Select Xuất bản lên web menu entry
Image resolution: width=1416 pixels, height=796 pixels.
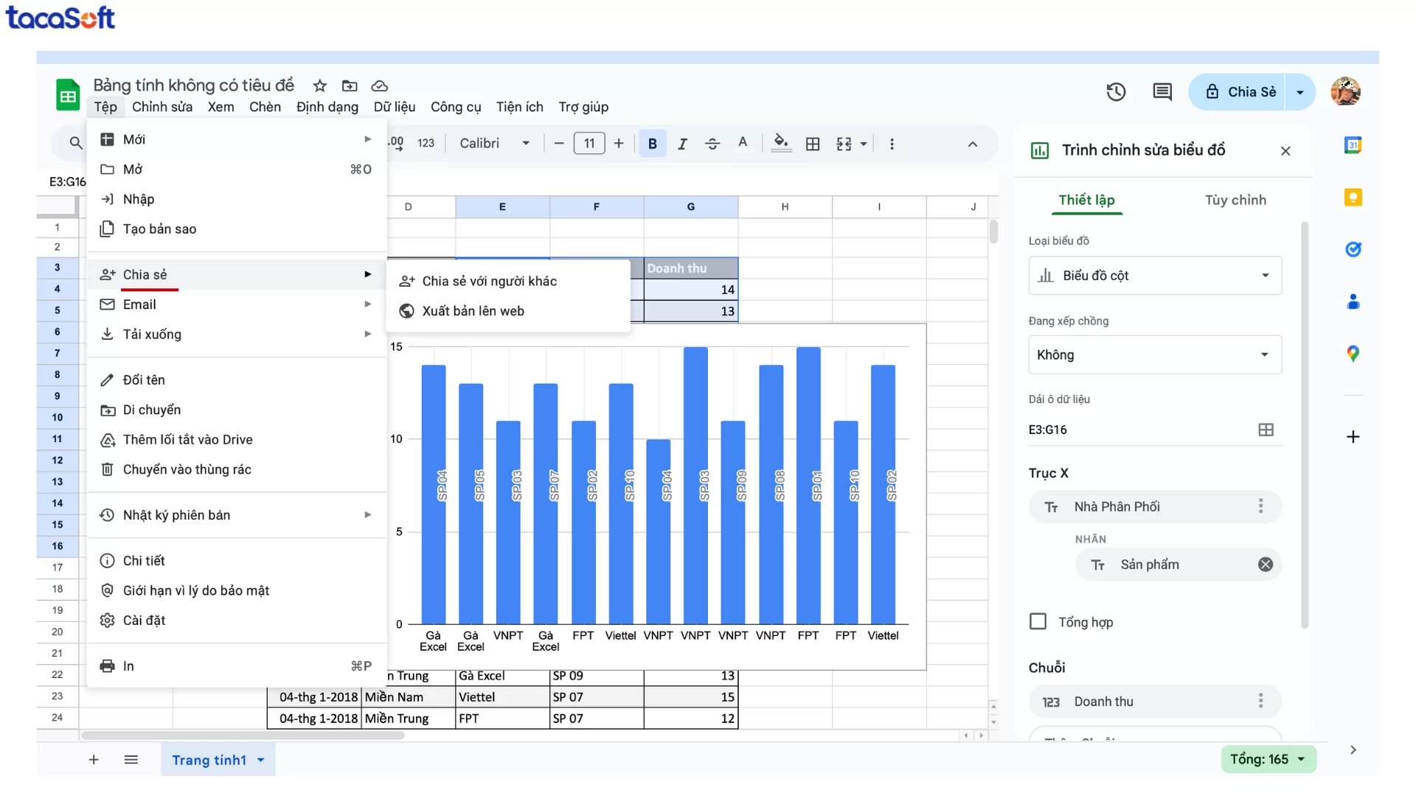point(473,310)
